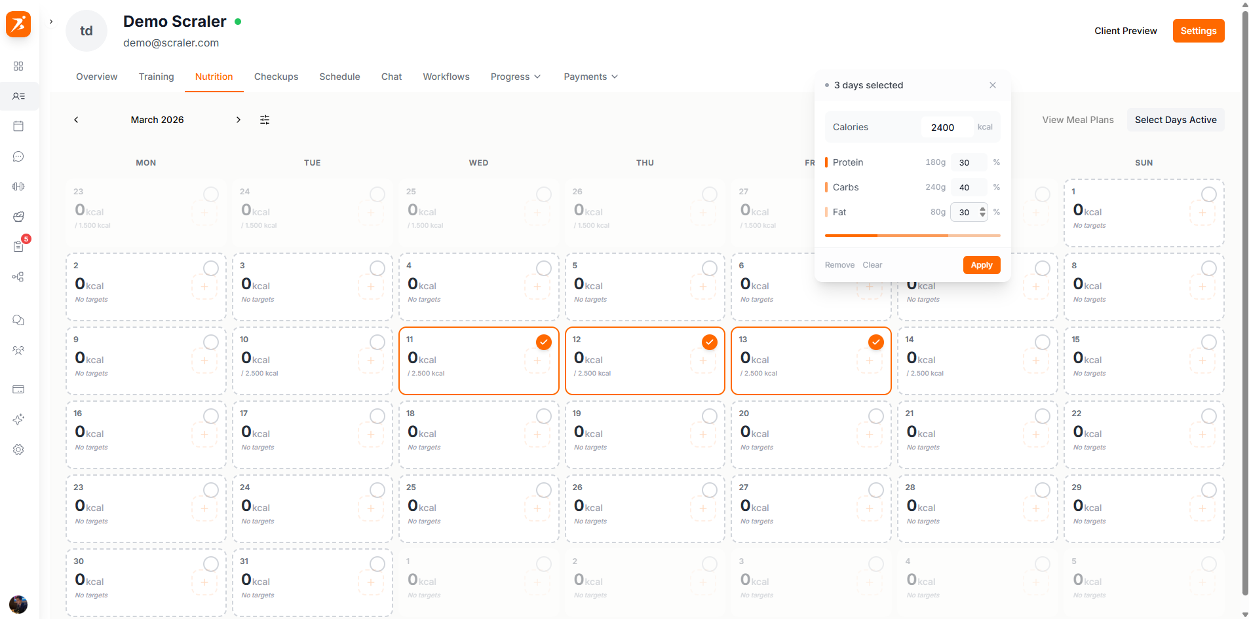Open the dashboard grid icon in sidebar
This screenshot has height=619, width=1249.
[18, 66]
